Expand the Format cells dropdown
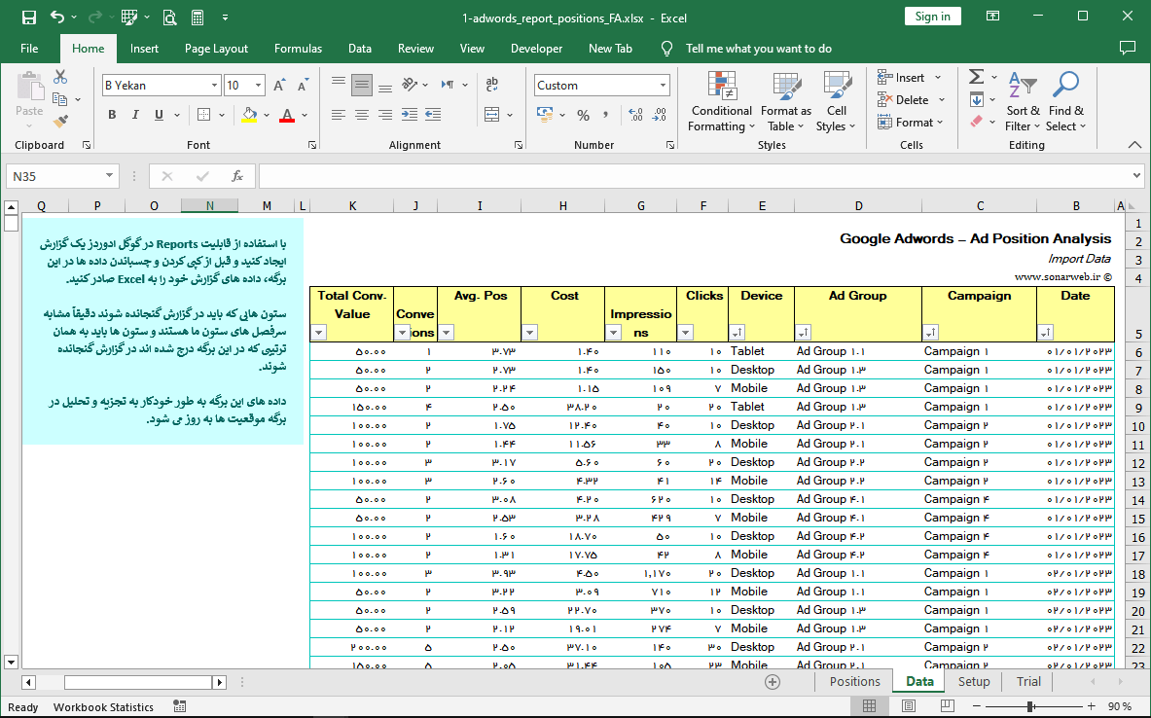This screenshot has height=718, width=1151. point(940,123)
